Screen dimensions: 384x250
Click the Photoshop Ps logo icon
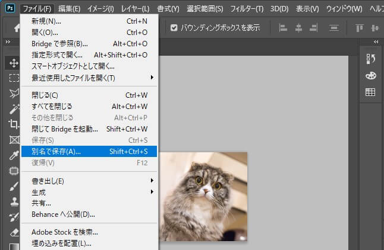(10, 8)
